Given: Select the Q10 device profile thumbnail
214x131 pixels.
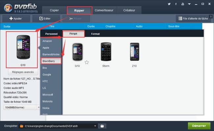Looking at the screenshot, I should click(77, 52).
